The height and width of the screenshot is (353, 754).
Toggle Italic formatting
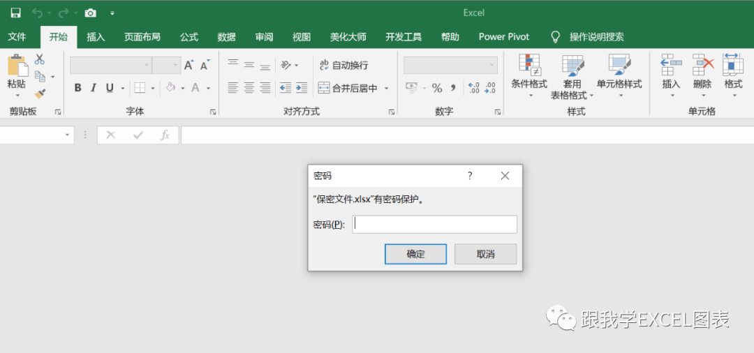coord(94,88)
